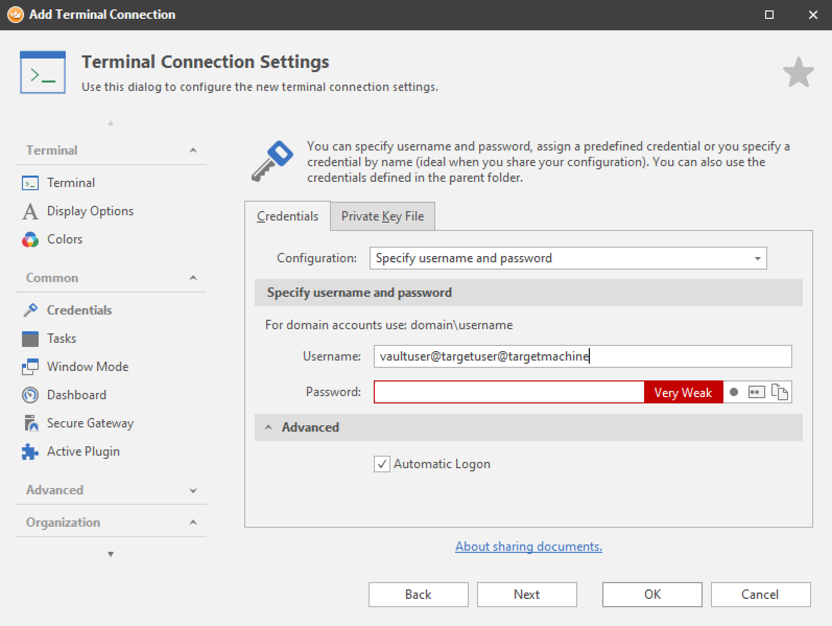Click the password generator icon
This screenshot has height=626, width=832.
point(756,392)
